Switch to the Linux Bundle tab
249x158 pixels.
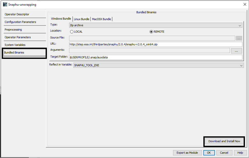82,19
